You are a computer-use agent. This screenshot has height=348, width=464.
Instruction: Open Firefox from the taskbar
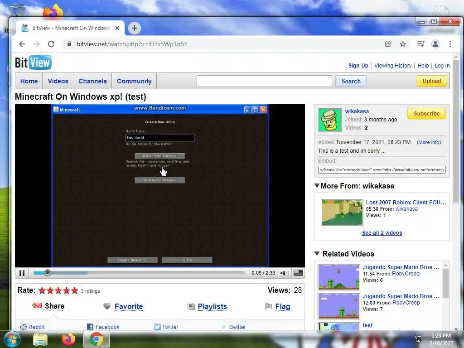click(68, 339)
